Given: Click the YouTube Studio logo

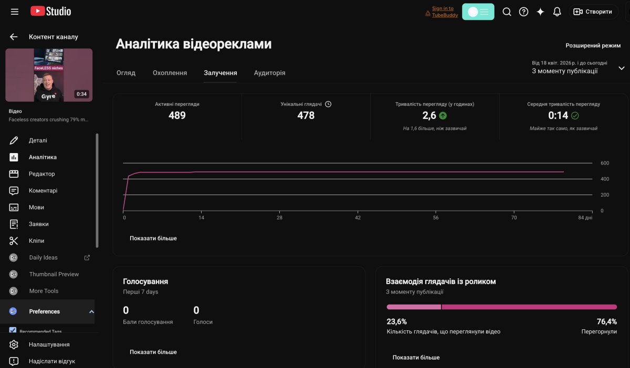Looking at the screenshot, I should [x=50, y=11].
